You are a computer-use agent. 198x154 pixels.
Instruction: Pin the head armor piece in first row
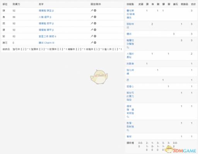(92, 10)
